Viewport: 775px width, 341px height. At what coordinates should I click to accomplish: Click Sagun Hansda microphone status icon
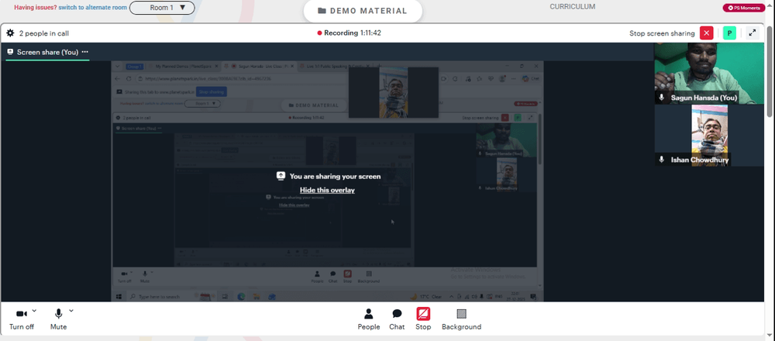(x=662, y=98)
